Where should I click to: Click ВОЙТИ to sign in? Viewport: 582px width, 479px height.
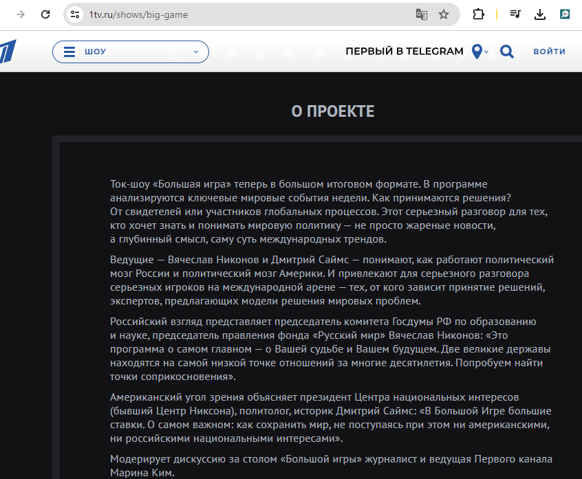pyautogui.click(x=550, y=52)
